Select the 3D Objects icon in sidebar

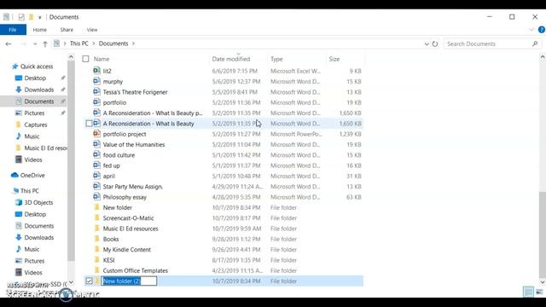point(19,202)
